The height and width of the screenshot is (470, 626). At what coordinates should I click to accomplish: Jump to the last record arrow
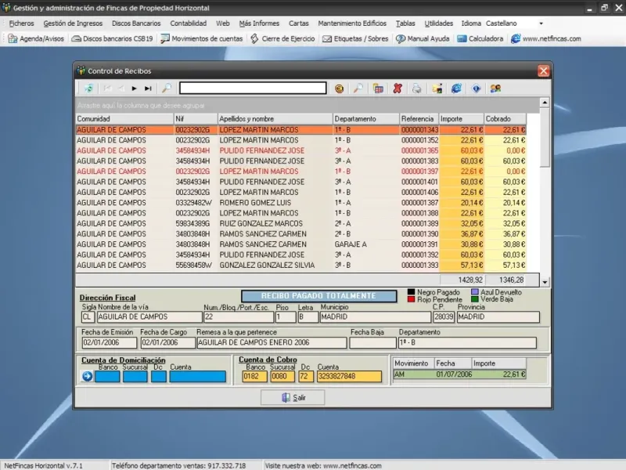148,89
